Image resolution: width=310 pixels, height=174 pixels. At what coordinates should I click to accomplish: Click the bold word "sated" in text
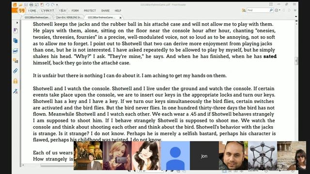[270, 57]
